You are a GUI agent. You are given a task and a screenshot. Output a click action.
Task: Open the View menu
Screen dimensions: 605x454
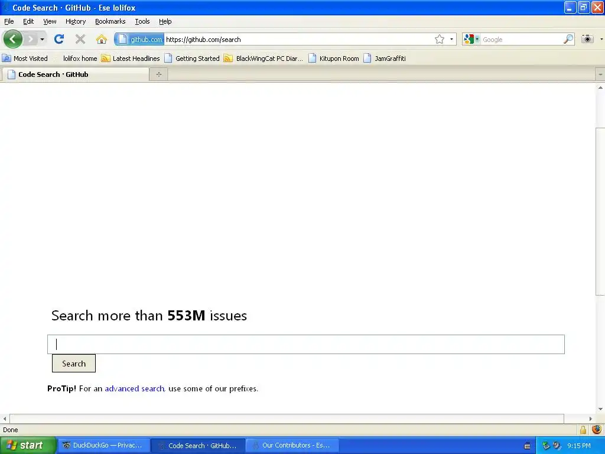pos(50,21)
